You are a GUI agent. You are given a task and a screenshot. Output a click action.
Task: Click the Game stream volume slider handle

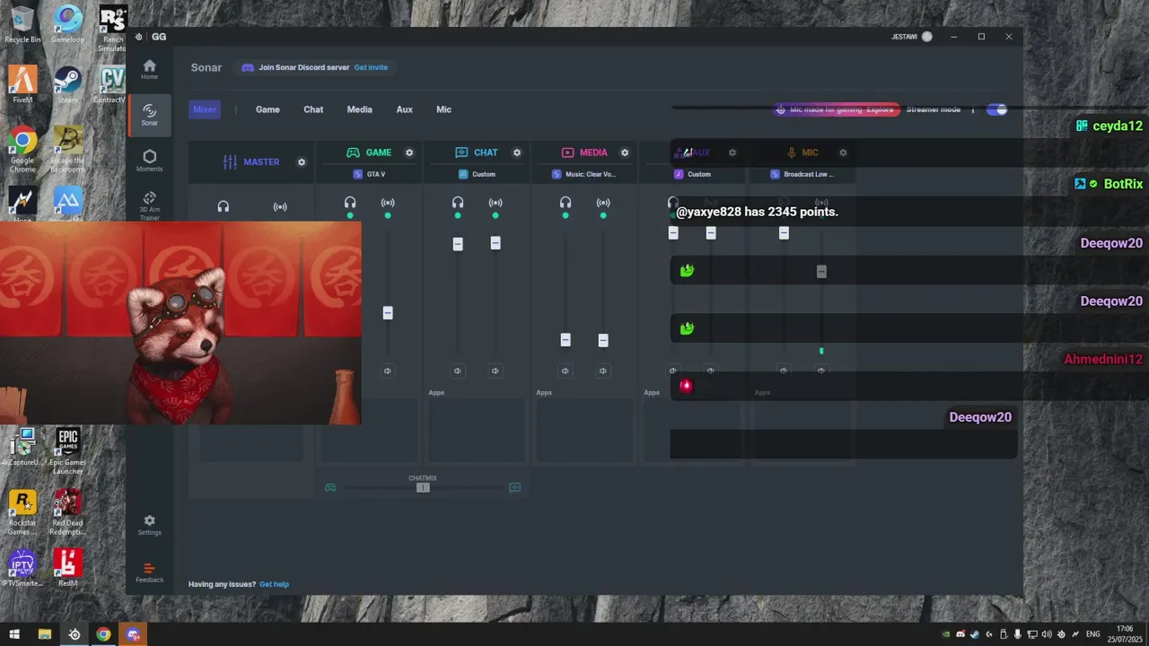click(388, 313)
